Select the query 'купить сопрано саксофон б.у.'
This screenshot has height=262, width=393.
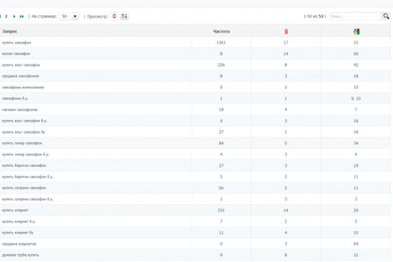click(28, 199)
